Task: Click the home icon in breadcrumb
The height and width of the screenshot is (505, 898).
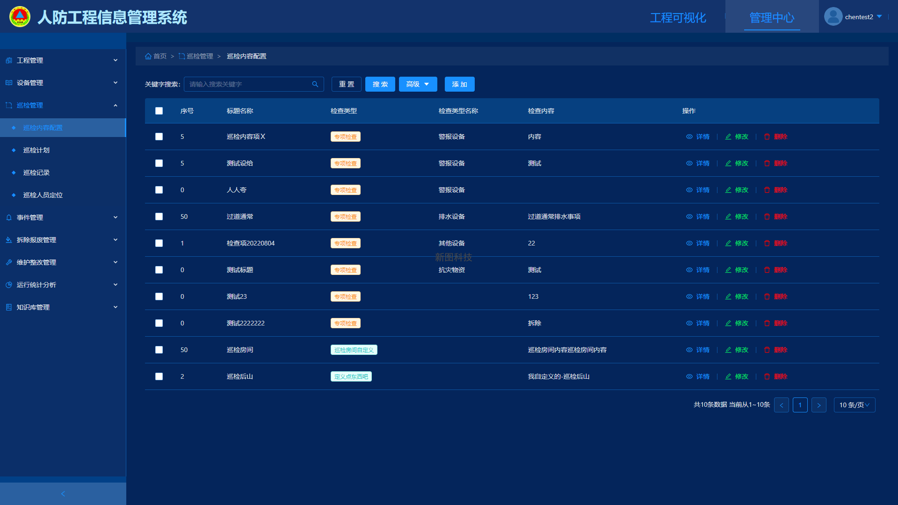Action: click(148, 56)
